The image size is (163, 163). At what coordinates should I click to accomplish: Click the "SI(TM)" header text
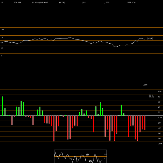click(x=62, y=3)
